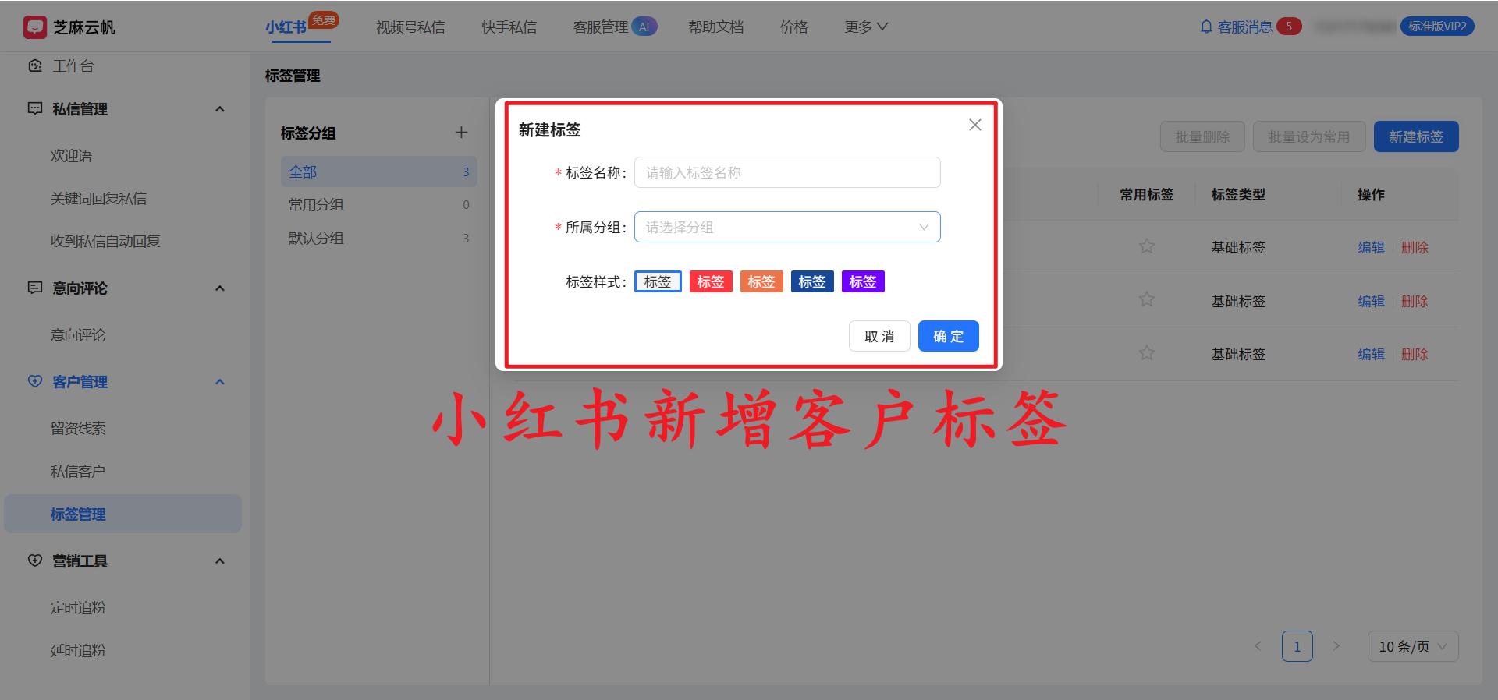Go to the previous page arrow

[x=1258, y=646]
